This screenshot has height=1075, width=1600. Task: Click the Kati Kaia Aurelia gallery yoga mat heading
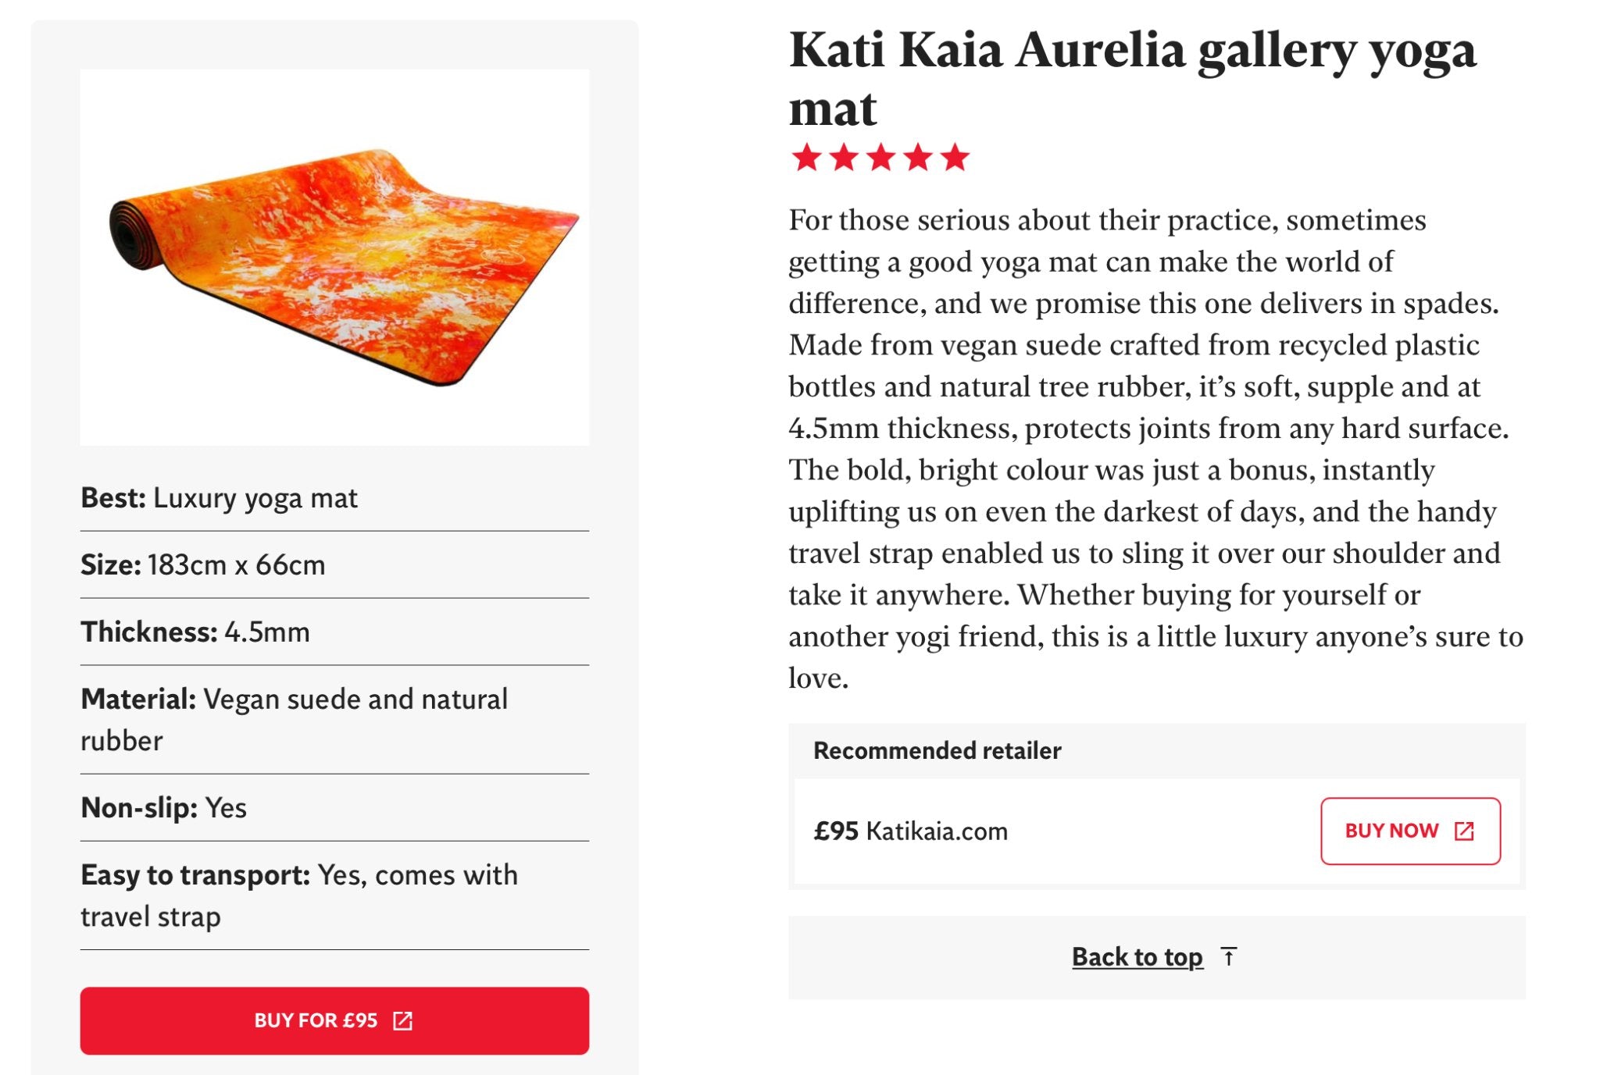point(1132,78)
